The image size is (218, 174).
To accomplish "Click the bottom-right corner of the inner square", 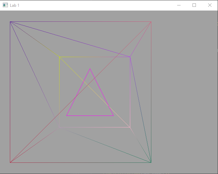I will point(130,127).
